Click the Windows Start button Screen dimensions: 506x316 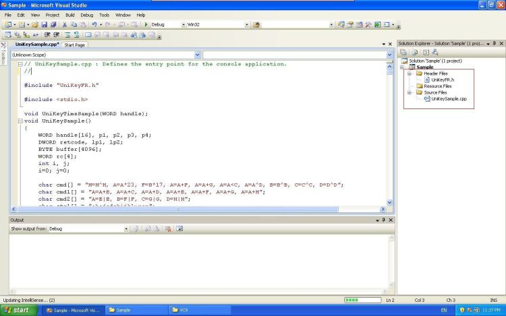tap(19, 310)
